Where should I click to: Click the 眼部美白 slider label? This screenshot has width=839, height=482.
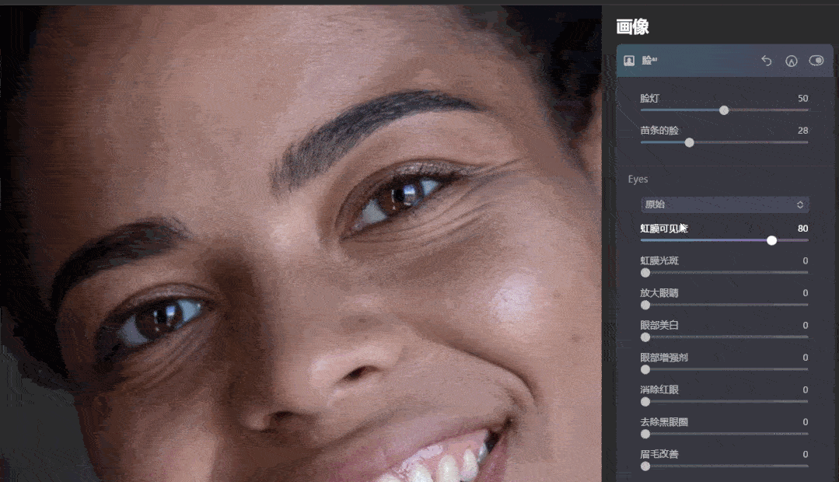659,325
